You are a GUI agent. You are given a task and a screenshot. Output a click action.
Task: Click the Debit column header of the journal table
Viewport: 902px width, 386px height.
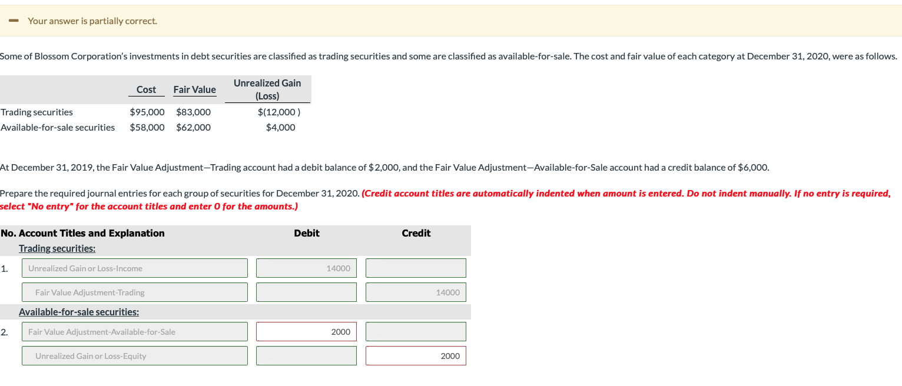(306, 233)
